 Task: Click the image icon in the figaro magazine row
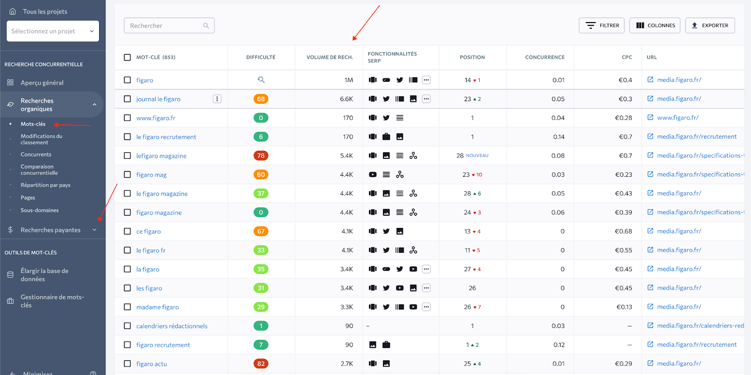pyautogui.click(x=386, y=212)
